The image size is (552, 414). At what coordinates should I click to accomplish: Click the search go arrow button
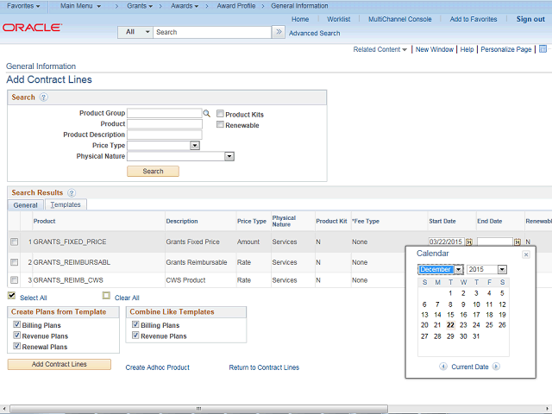click(278, 32)
